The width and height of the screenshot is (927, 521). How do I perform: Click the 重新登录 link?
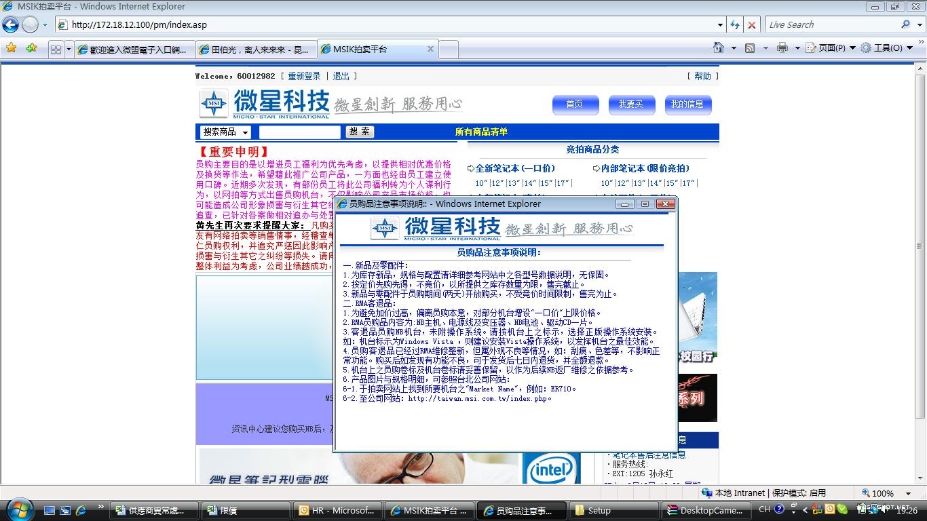click(x=304, y=76)
